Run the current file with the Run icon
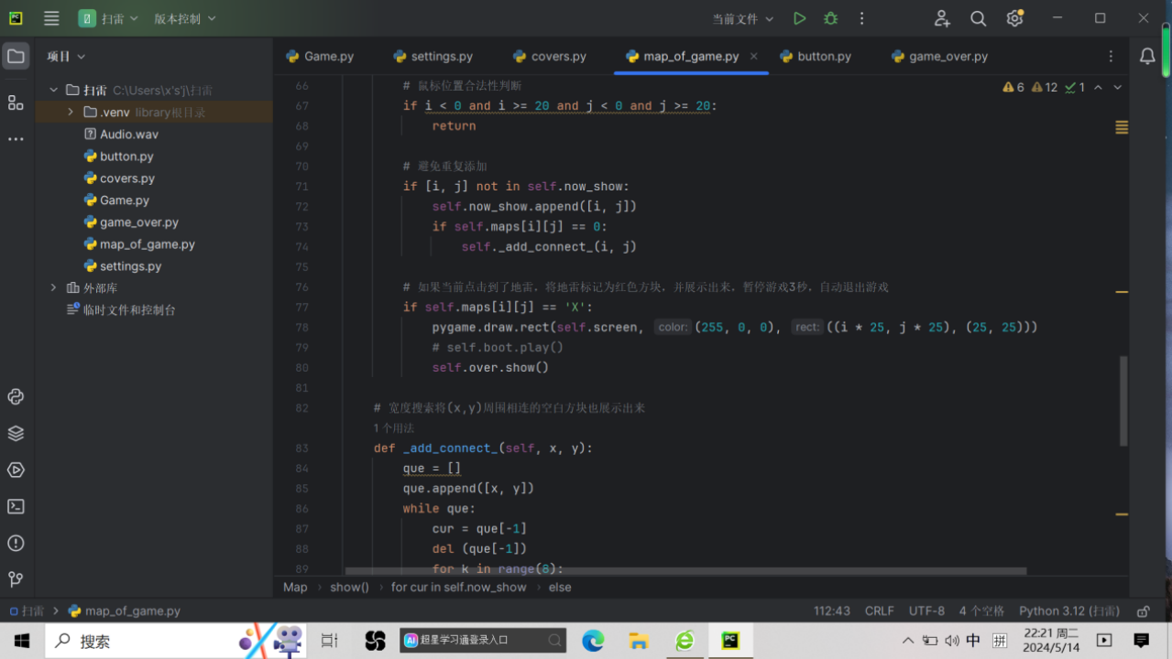 click(x=799, y=18)
